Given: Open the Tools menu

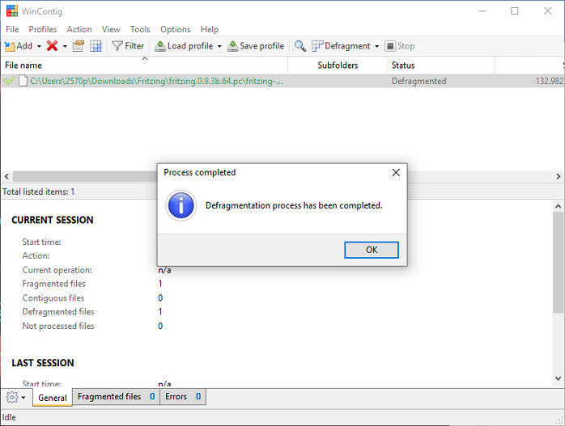Looking at the screenshot, I should coord(140,29).
